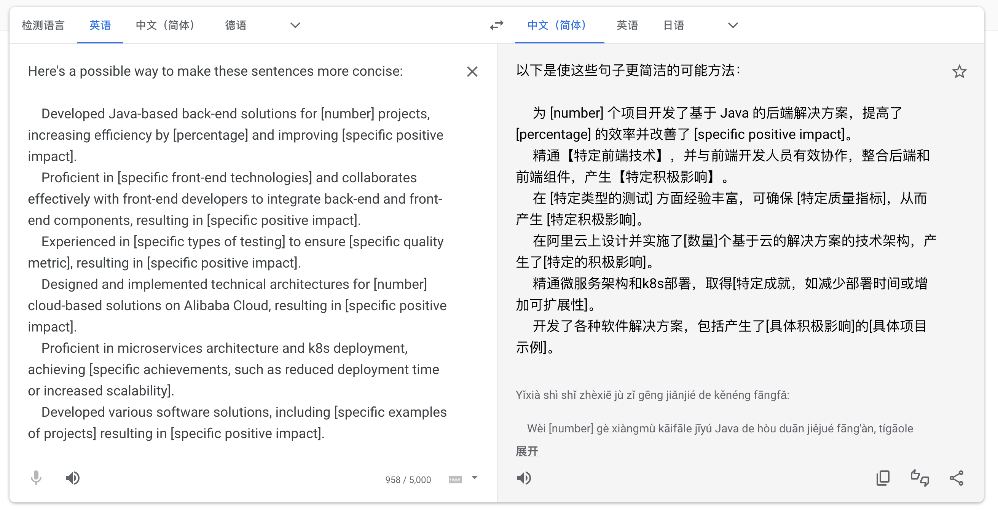Select 检测语言 source tab
This screenshot has width=998, height=510.
pos(43,25)
